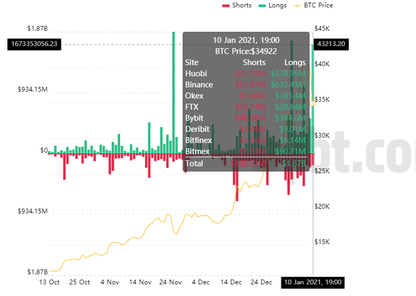Viewport: 416px width, 296px height.
Task: Click the Bybit row in tooltip
Action: 246,118
